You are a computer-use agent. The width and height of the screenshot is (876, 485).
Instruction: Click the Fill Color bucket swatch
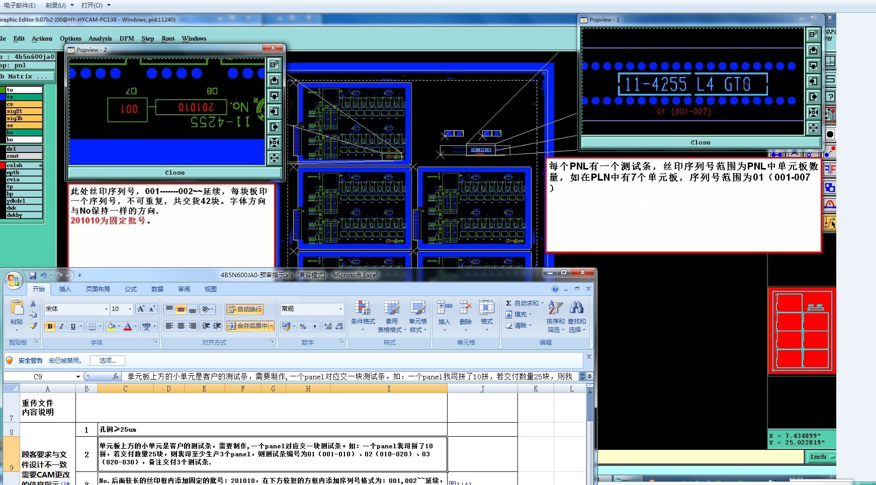coord(111,327)
